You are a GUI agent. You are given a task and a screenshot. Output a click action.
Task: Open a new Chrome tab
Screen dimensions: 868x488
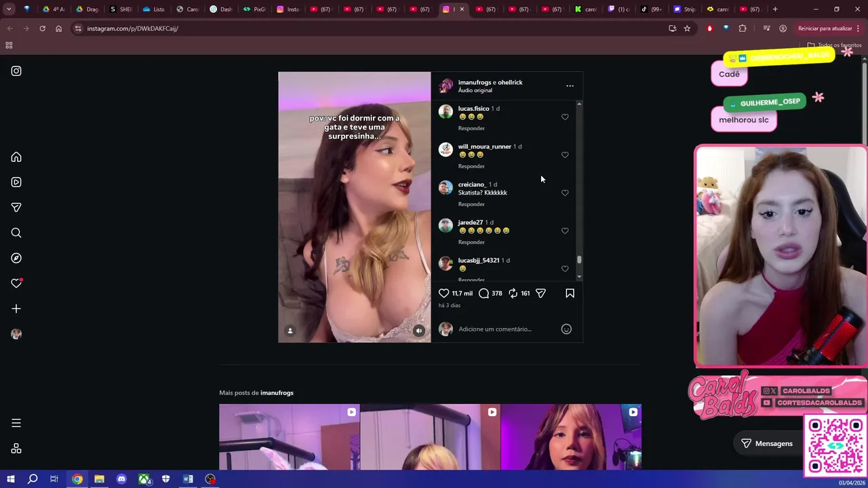point(775,9)
